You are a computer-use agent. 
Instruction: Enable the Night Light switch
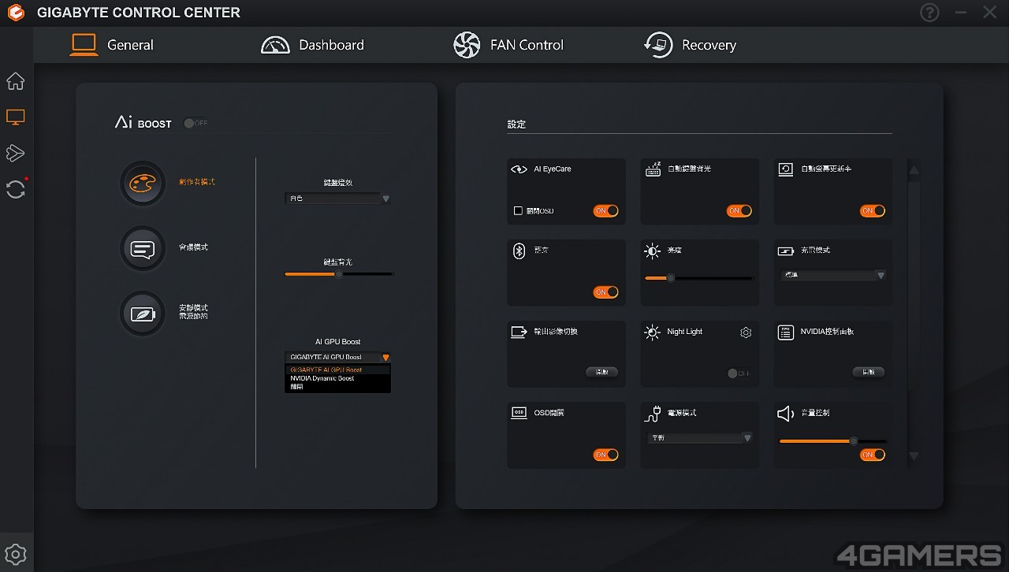coord(739,373)
